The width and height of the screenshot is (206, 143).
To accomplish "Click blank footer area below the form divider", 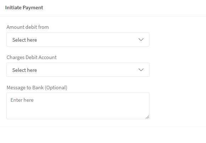I will point(103,135).
